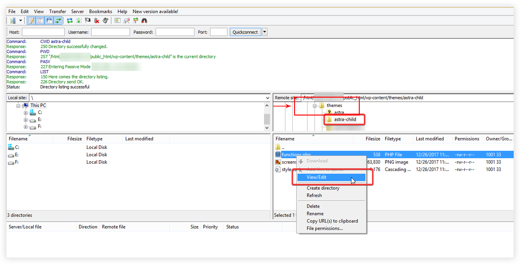Click the Host input field
This screenshot has width=520, height=264.
point(43,32)
